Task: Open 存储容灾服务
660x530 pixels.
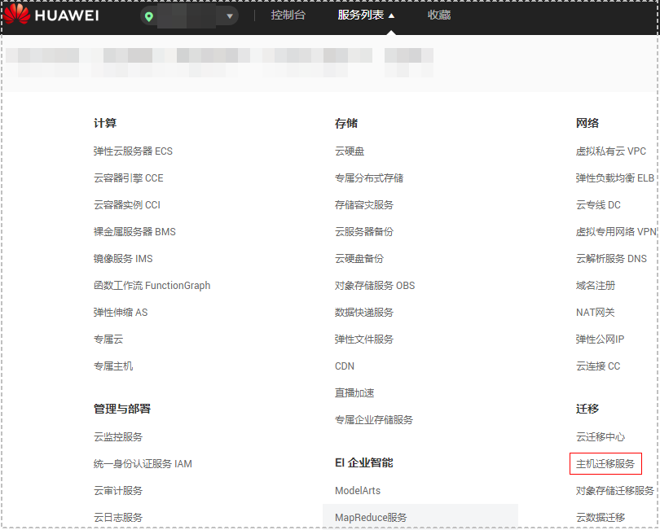Action: tap(364, 205)
